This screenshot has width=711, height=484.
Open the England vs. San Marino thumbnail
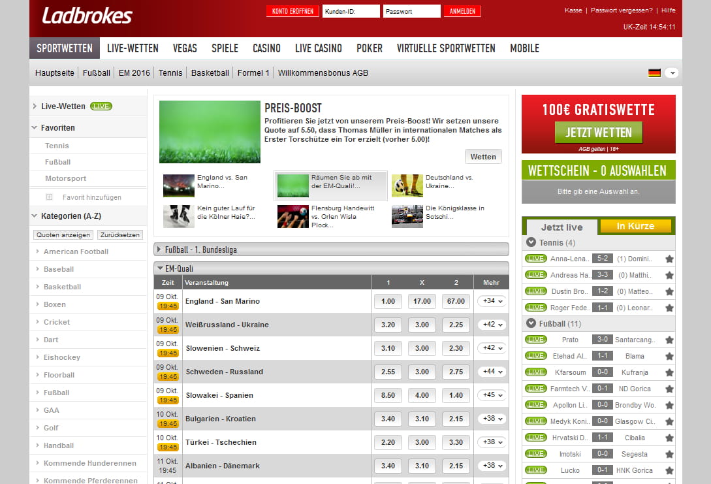click(x=179, y=186)
